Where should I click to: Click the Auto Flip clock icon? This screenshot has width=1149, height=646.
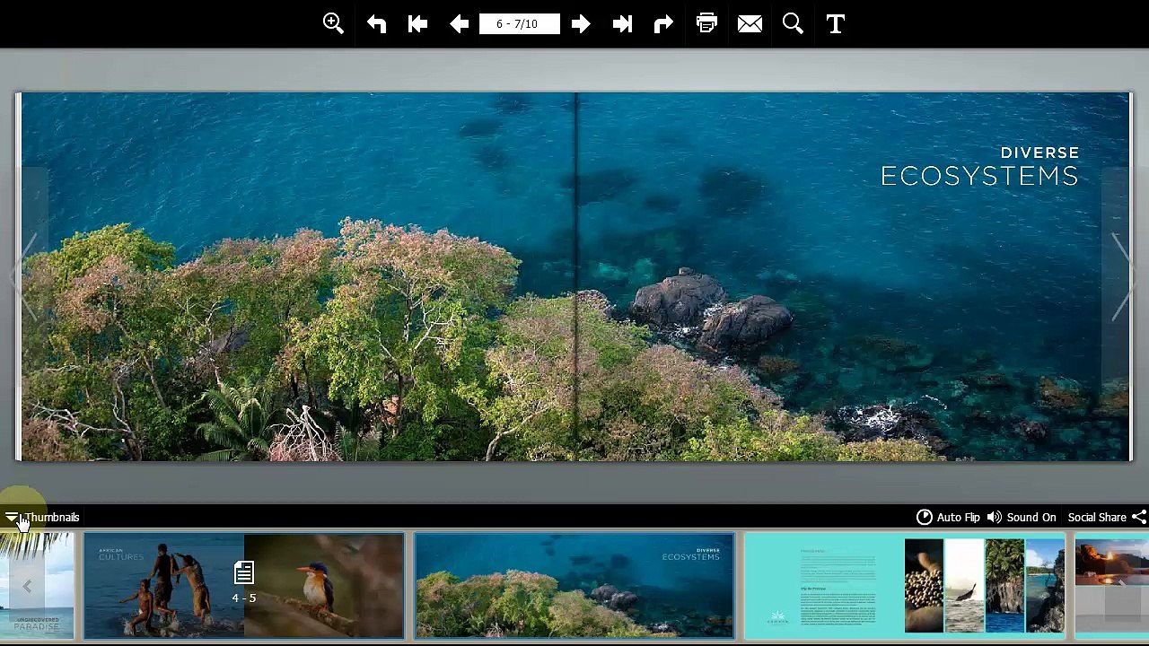[x=924, y=518]
